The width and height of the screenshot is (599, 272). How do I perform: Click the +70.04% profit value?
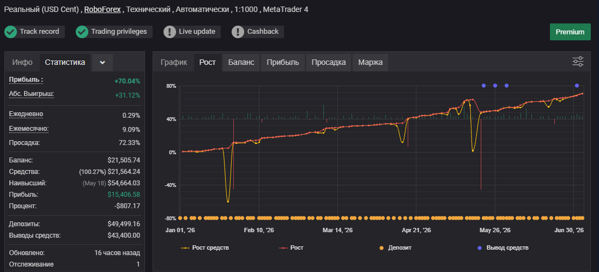pyautogui.click(x=127, y=81)
